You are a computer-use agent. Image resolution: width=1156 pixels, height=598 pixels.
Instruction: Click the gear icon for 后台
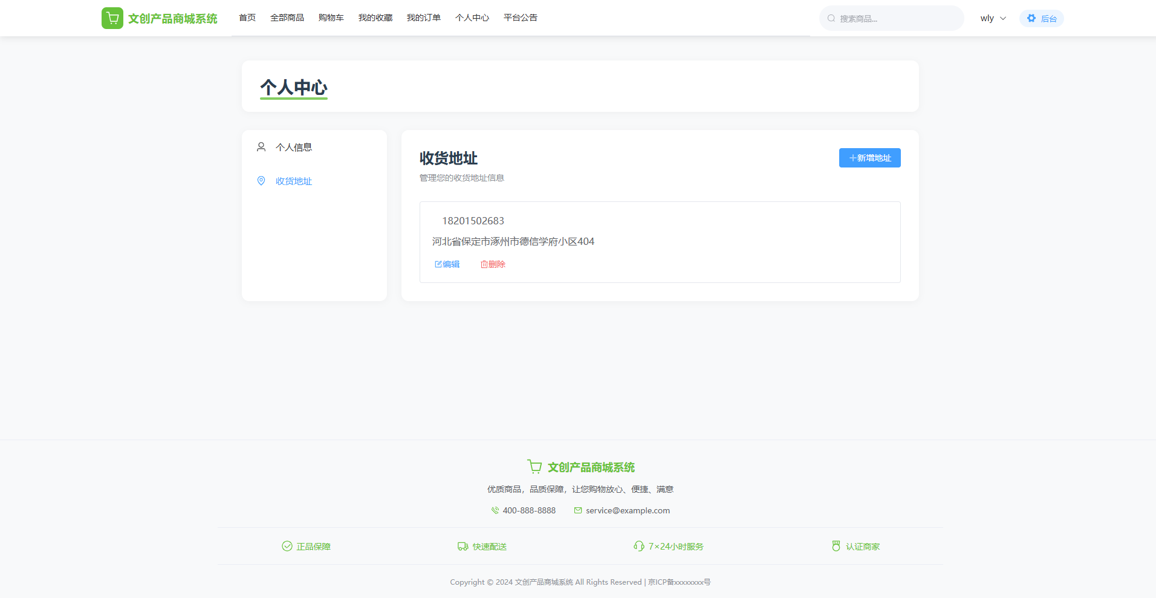1031,18
